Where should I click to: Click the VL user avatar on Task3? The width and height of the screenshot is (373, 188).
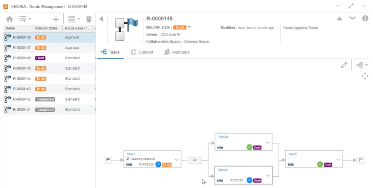pos(320,164)
